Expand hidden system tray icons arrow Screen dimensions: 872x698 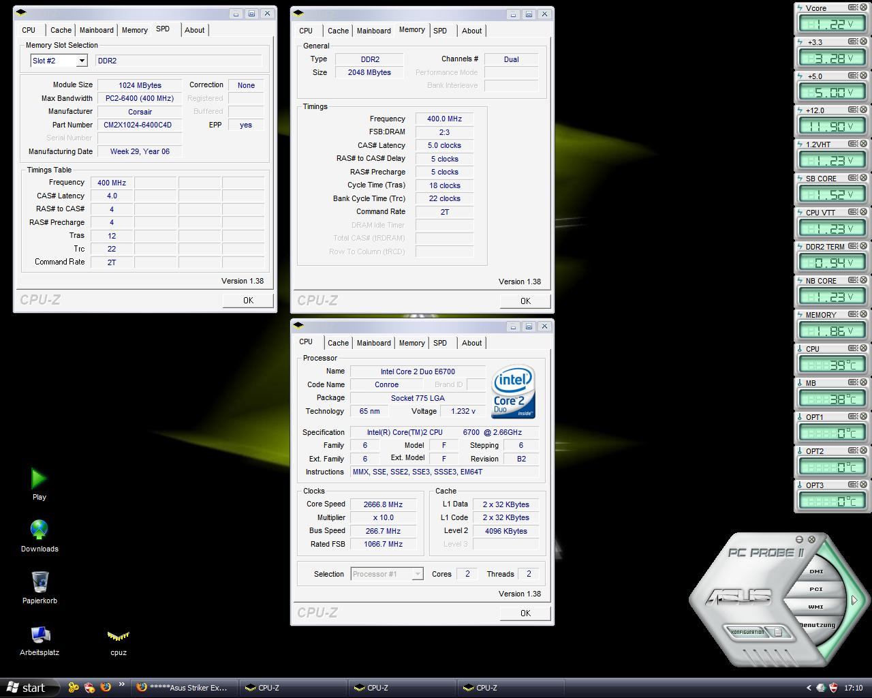(808, 688)
